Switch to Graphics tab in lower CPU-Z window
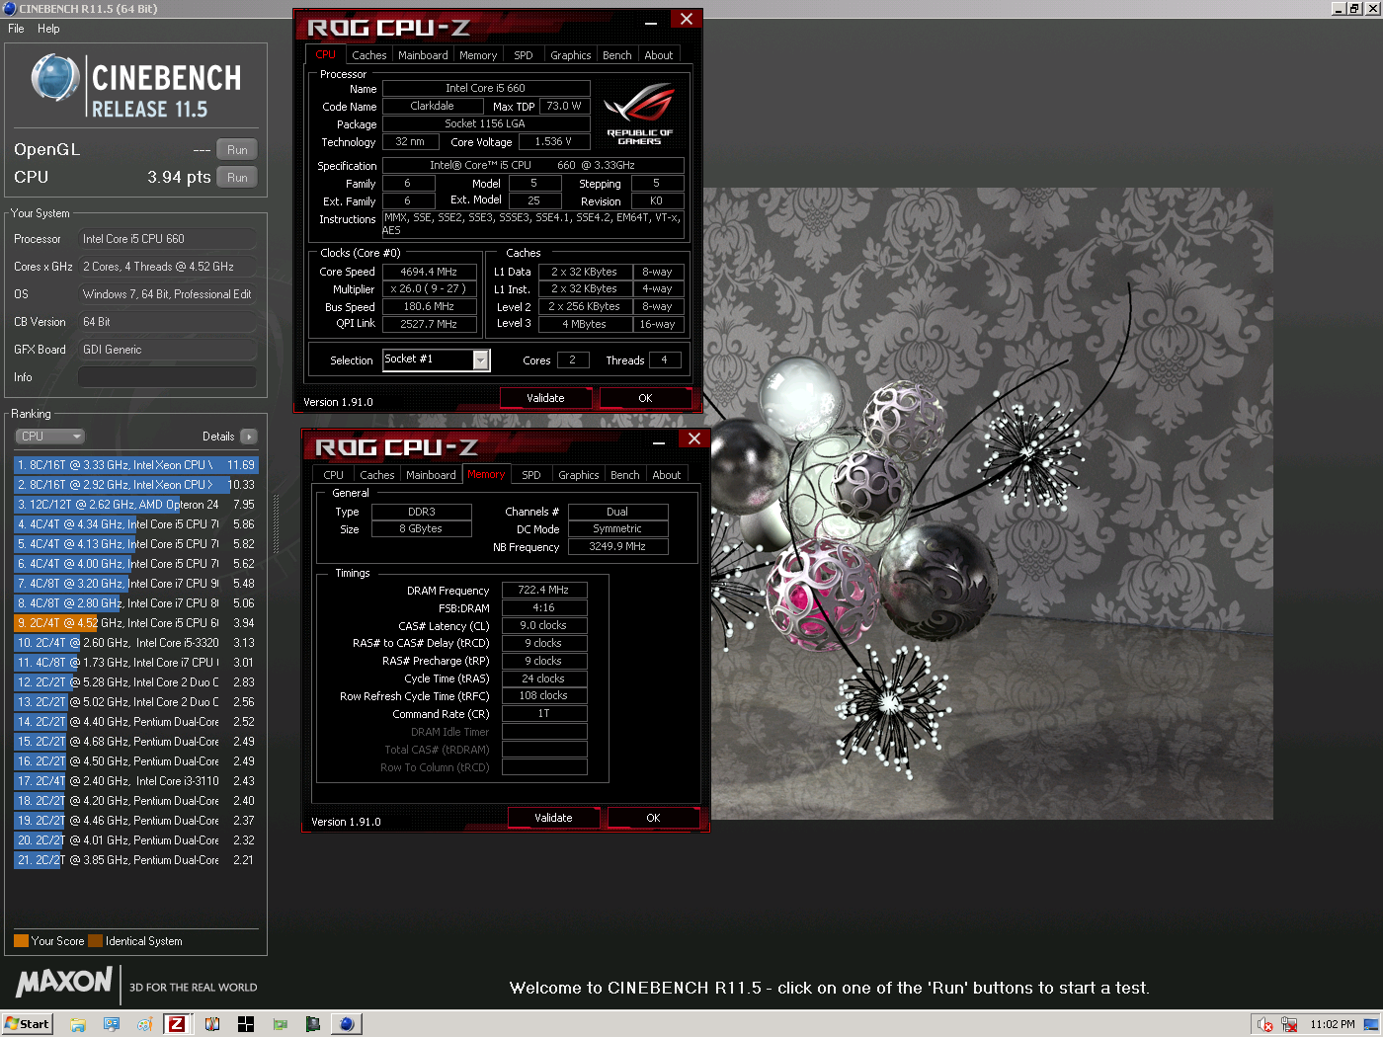This screenshot has height=1037, width=1383. coord(579,475)
